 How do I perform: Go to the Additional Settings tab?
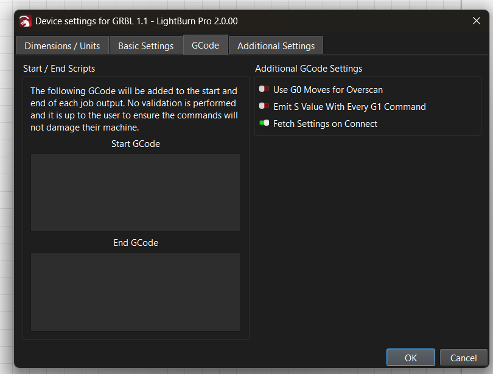(276, 46)
